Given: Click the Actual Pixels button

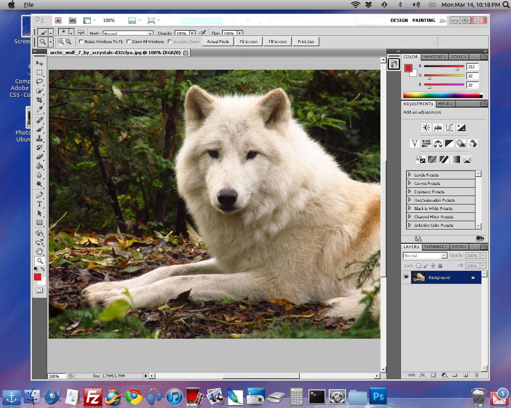Looking at the screenshot, I should tap(218, 41).
